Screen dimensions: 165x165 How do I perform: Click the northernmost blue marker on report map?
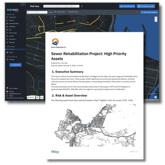click(80, 120)
